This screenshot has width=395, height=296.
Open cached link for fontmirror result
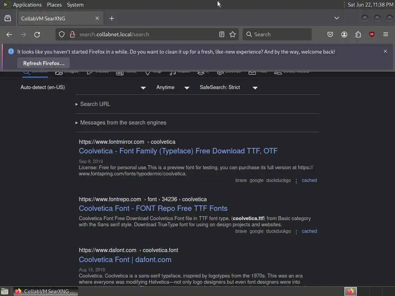click(x=309, y=180)
